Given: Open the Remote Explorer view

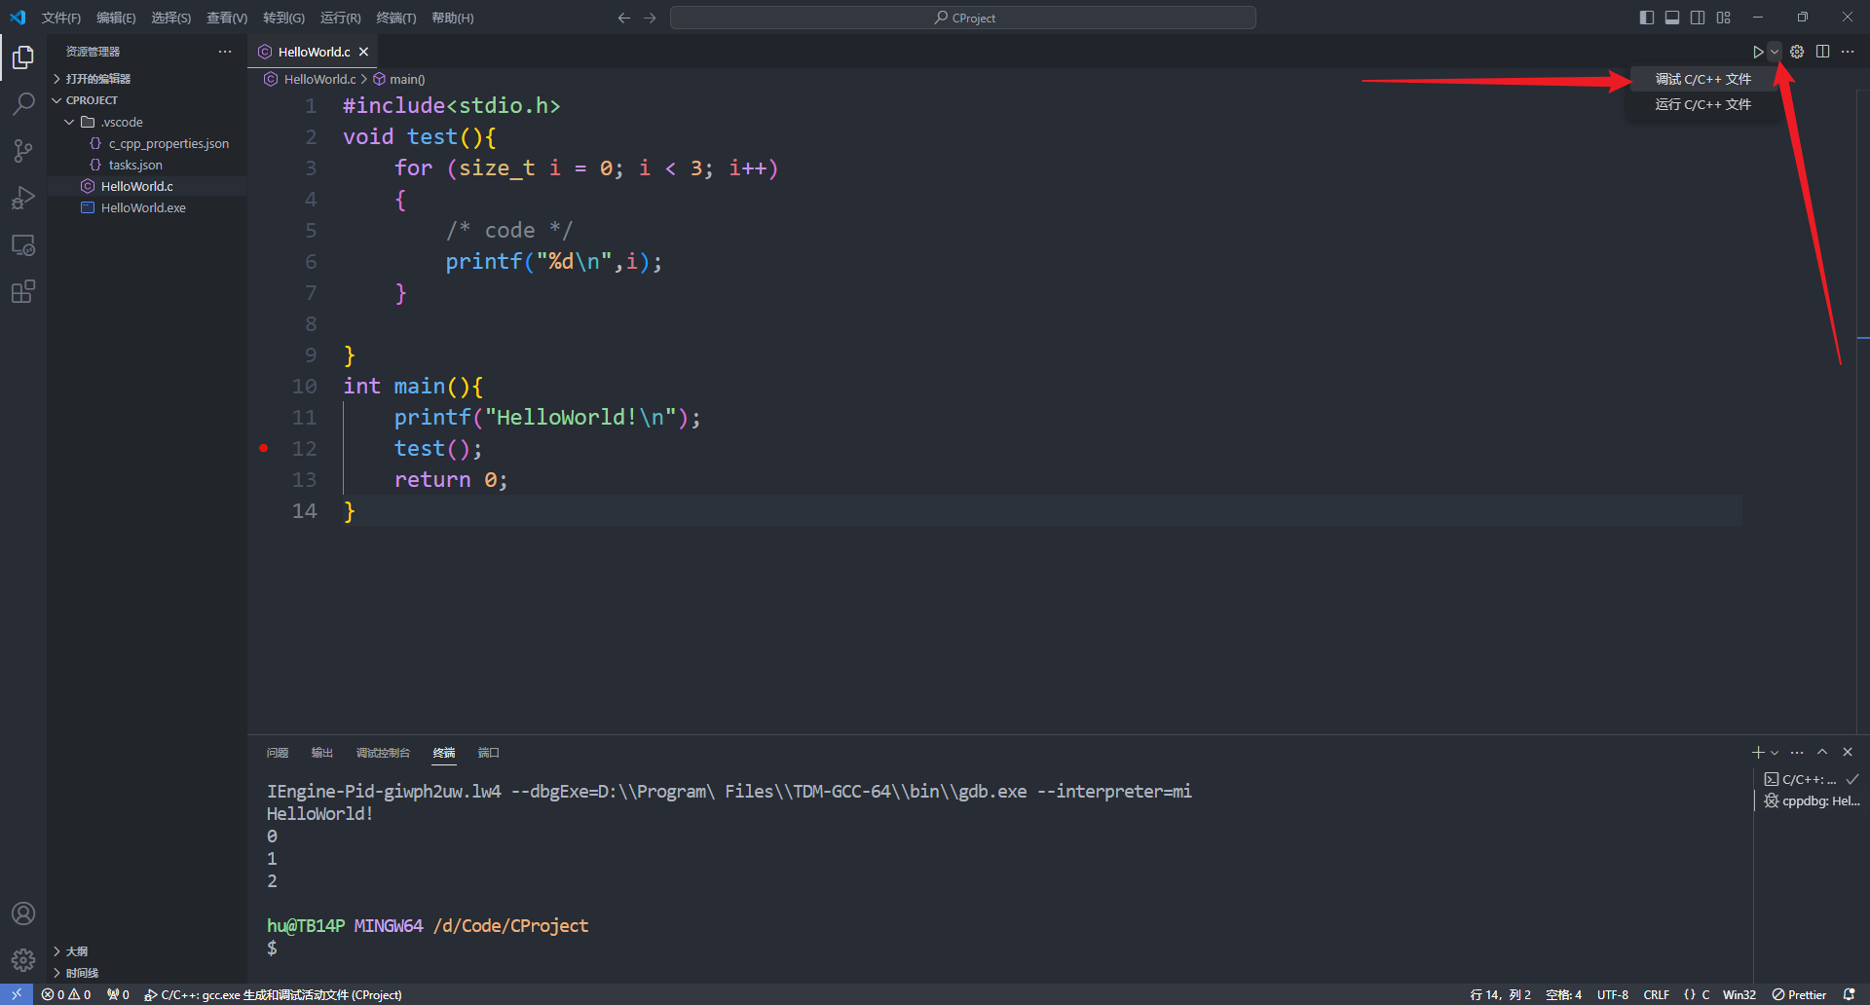Looking at the screenshot, I should coord(23,244).
